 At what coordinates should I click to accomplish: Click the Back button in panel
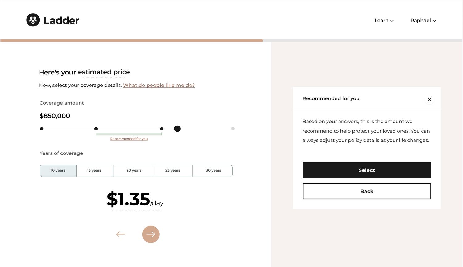(x=367, y=191)
